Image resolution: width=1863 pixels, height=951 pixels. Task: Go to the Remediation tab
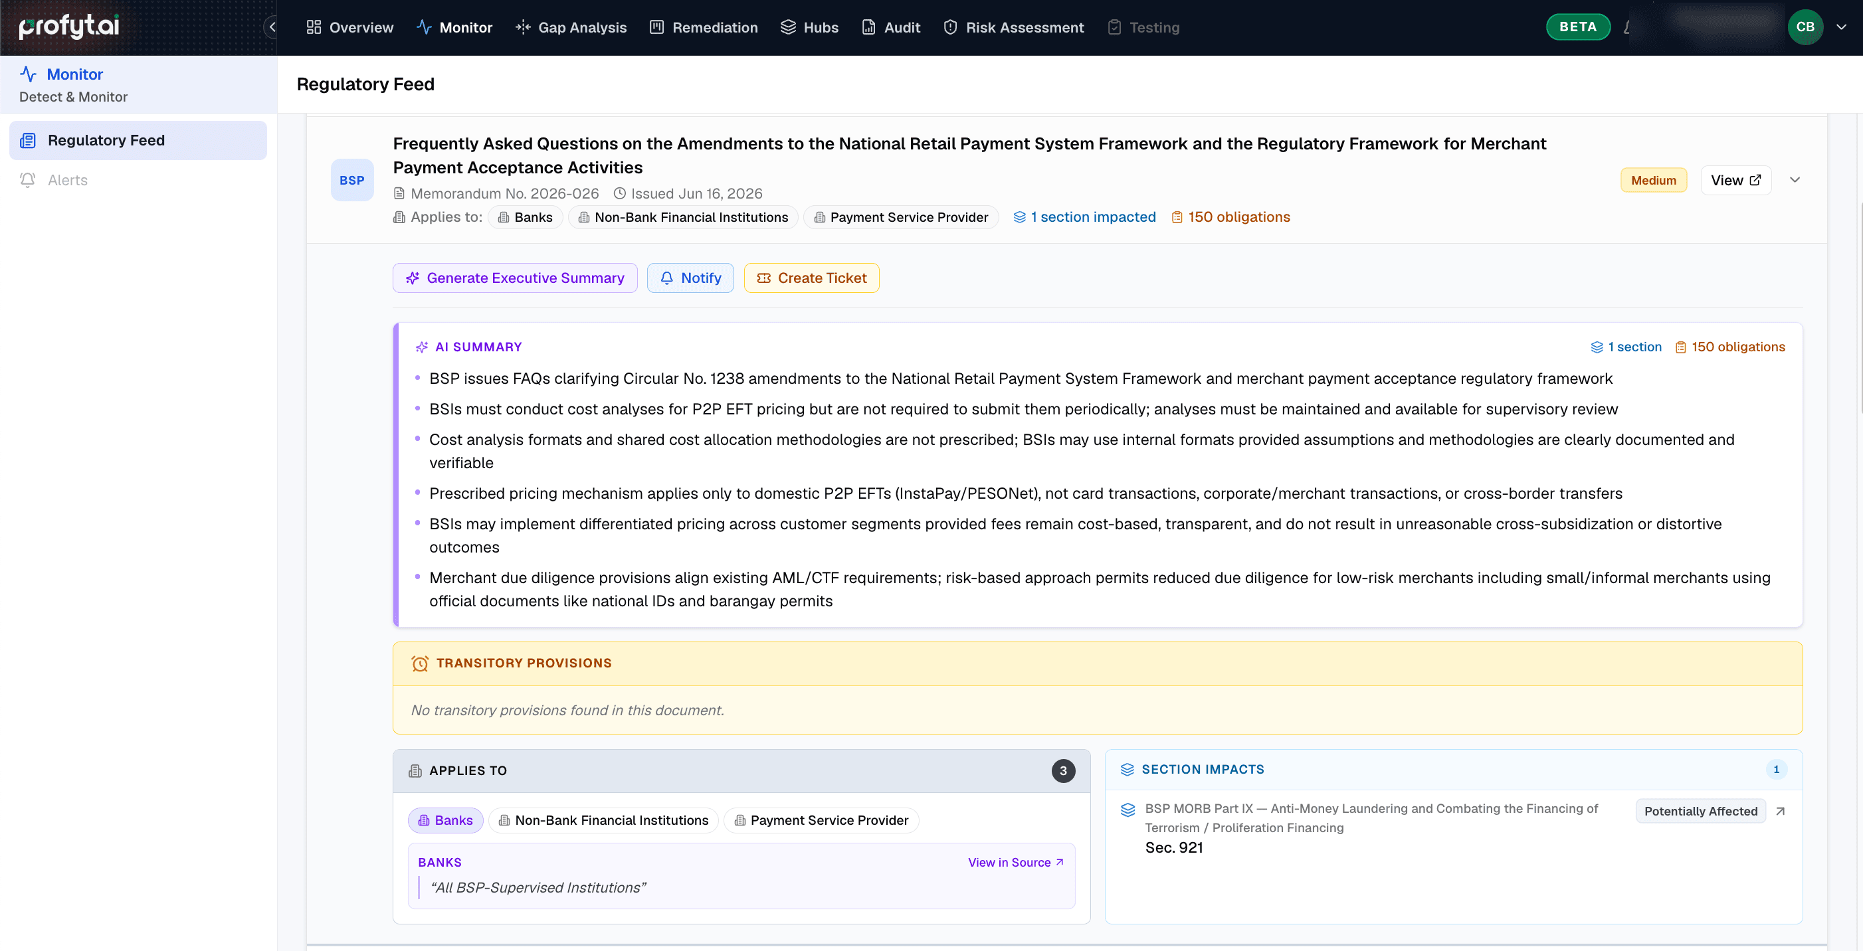click(704, 27)
